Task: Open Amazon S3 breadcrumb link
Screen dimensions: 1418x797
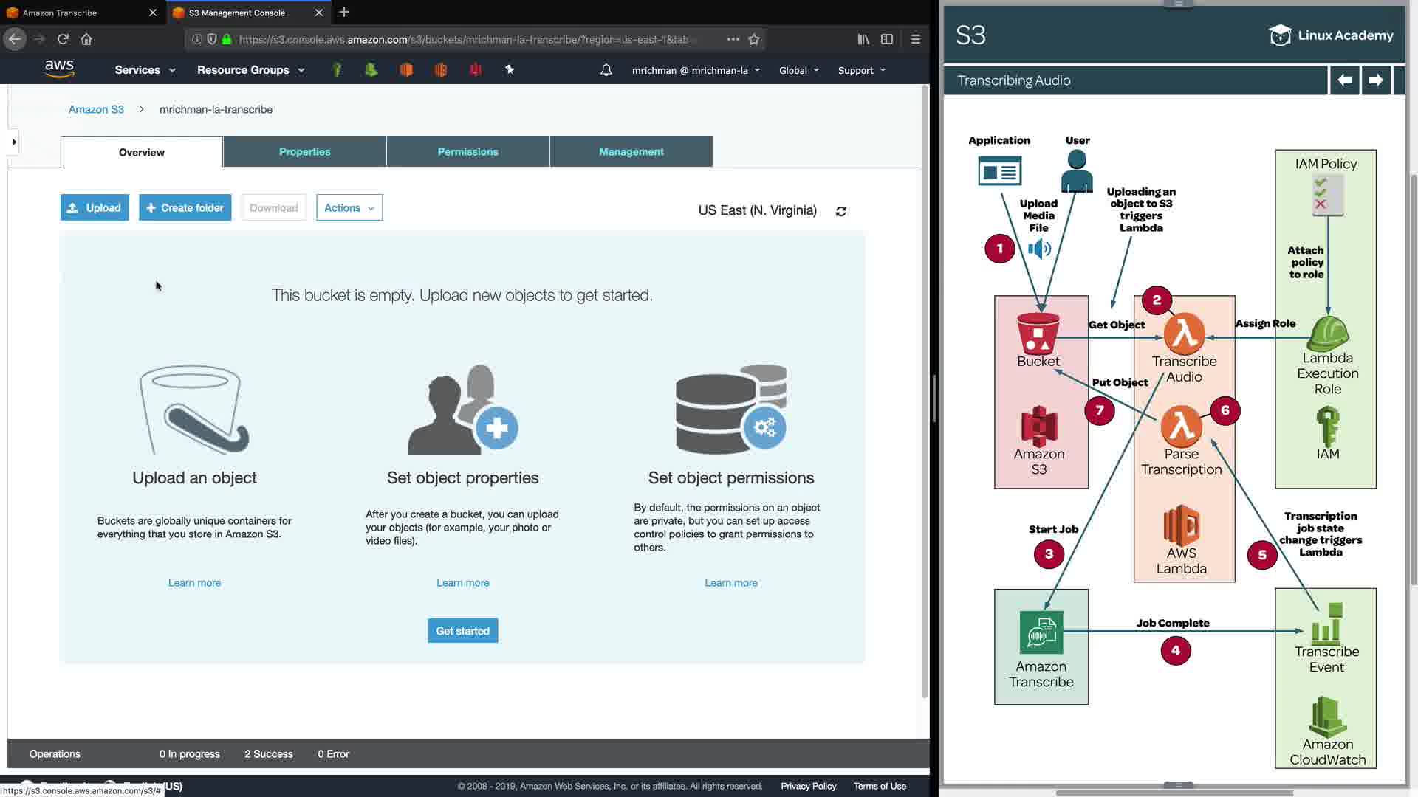Action: (96, 109)
